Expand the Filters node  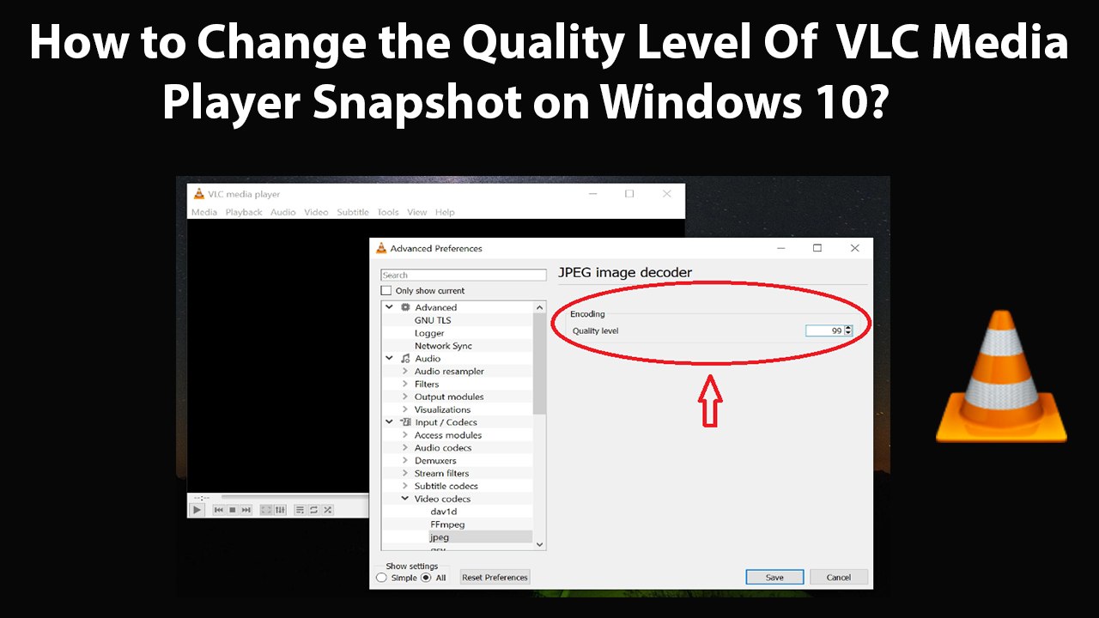pos(405,385)
